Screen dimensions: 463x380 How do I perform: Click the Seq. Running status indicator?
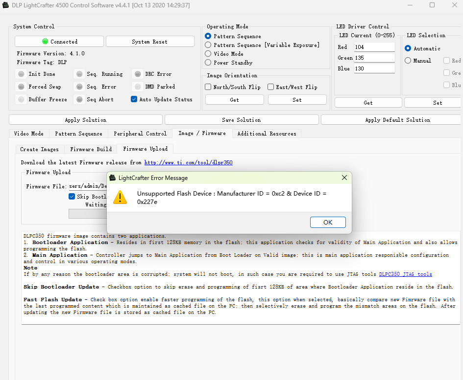coord(79,74)
